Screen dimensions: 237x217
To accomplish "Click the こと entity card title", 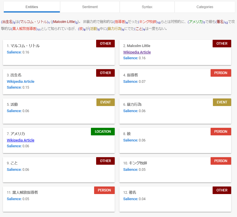I will pyautogui.click(x=14, y=163).
